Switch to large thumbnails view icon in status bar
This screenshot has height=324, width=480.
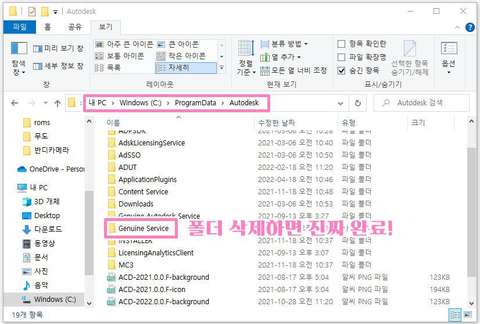pyautogui.click(x=468, y=315)
